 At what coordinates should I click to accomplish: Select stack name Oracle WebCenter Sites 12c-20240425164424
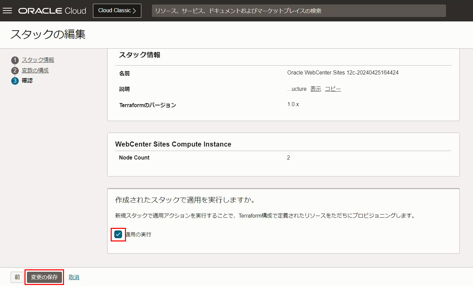click(x=343, y=73)
